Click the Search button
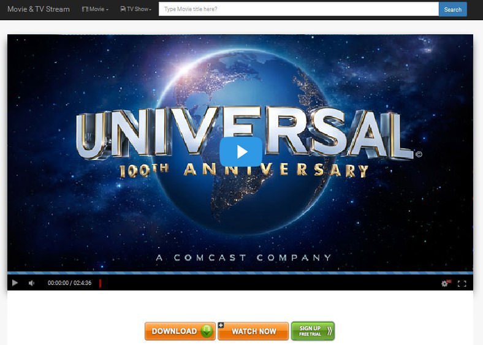The width and height of the screenshot is (483, 345). (x=452, y=9)
